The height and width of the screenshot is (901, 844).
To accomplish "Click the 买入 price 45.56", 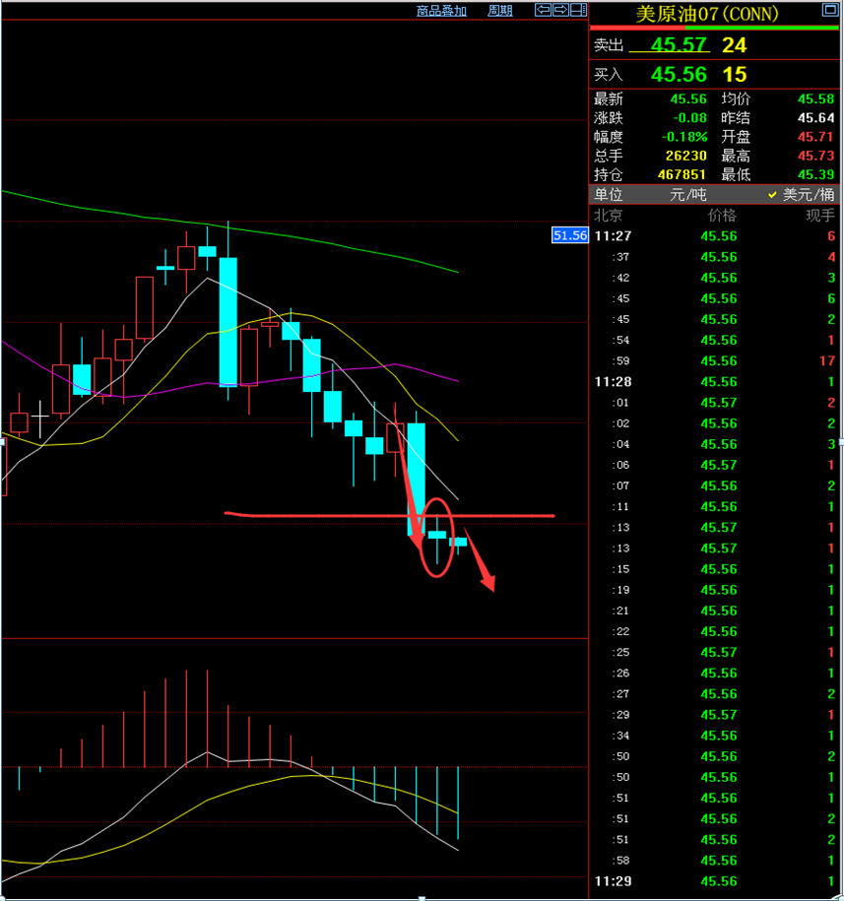I will [x=679, y=74].
